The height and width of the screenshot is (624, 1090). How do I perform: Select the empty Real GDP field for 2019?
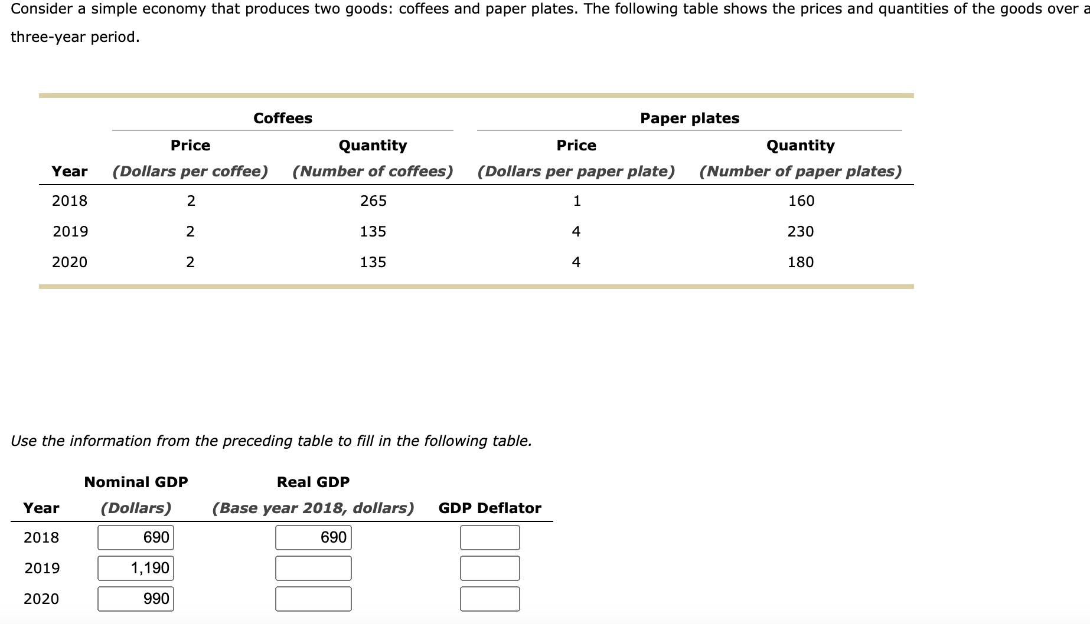pos(312,567)
